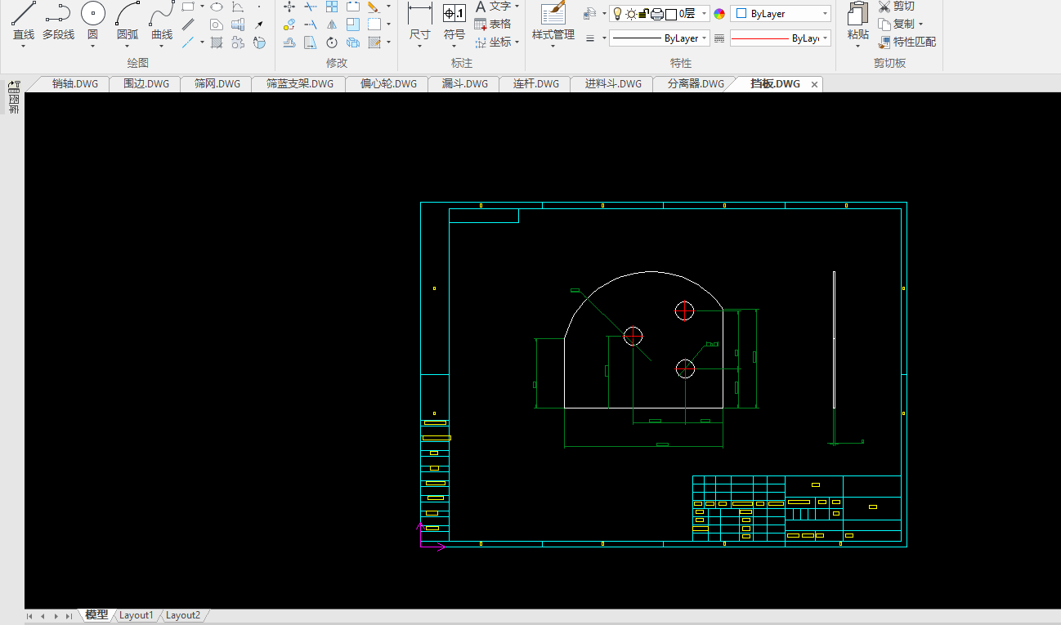Image resolution: width=1061 pixels, height=625 pixels.
Task: Click the 尺寸 dimension tool
Action: pyautogui.click(x=419, y=15)
